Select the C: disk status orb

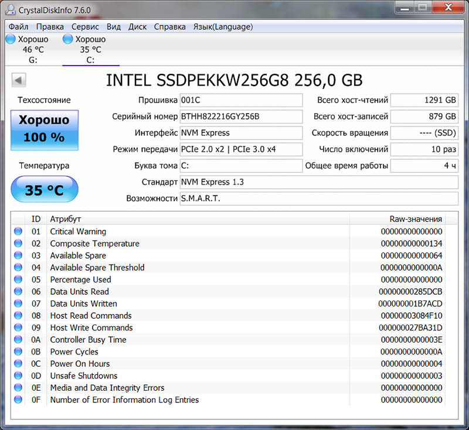coord(67,39)
